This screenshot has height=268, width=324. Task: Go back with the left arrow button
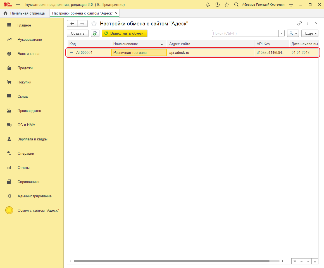[x=72, y=23]
